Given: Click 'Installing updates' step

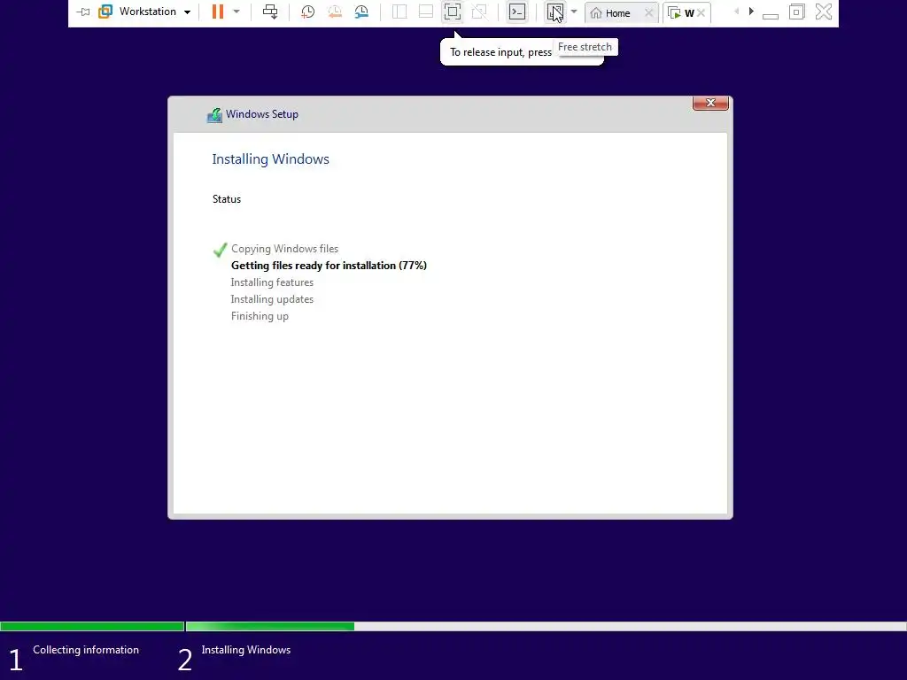Looking at the screenshot, I should [272, 299].
